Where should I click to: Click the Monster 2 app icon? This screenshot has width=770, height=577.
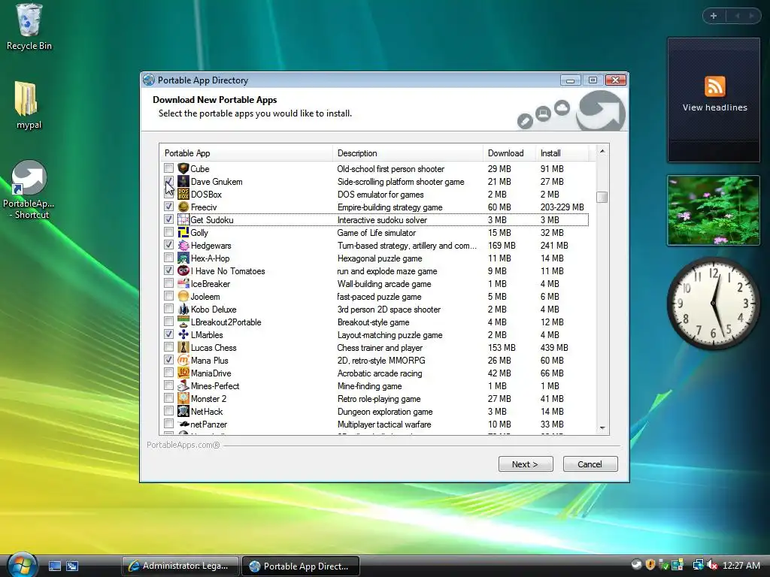pos(183,398)
